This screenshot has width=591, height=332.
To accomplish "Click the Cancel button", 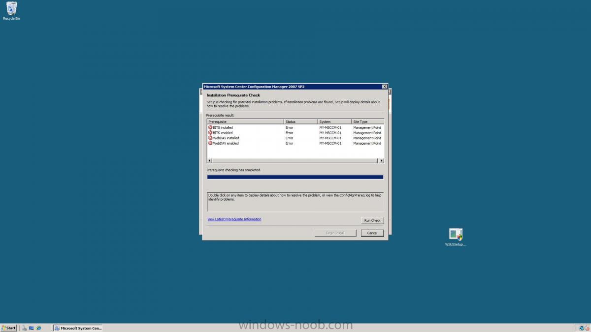I will coord(372,233).
